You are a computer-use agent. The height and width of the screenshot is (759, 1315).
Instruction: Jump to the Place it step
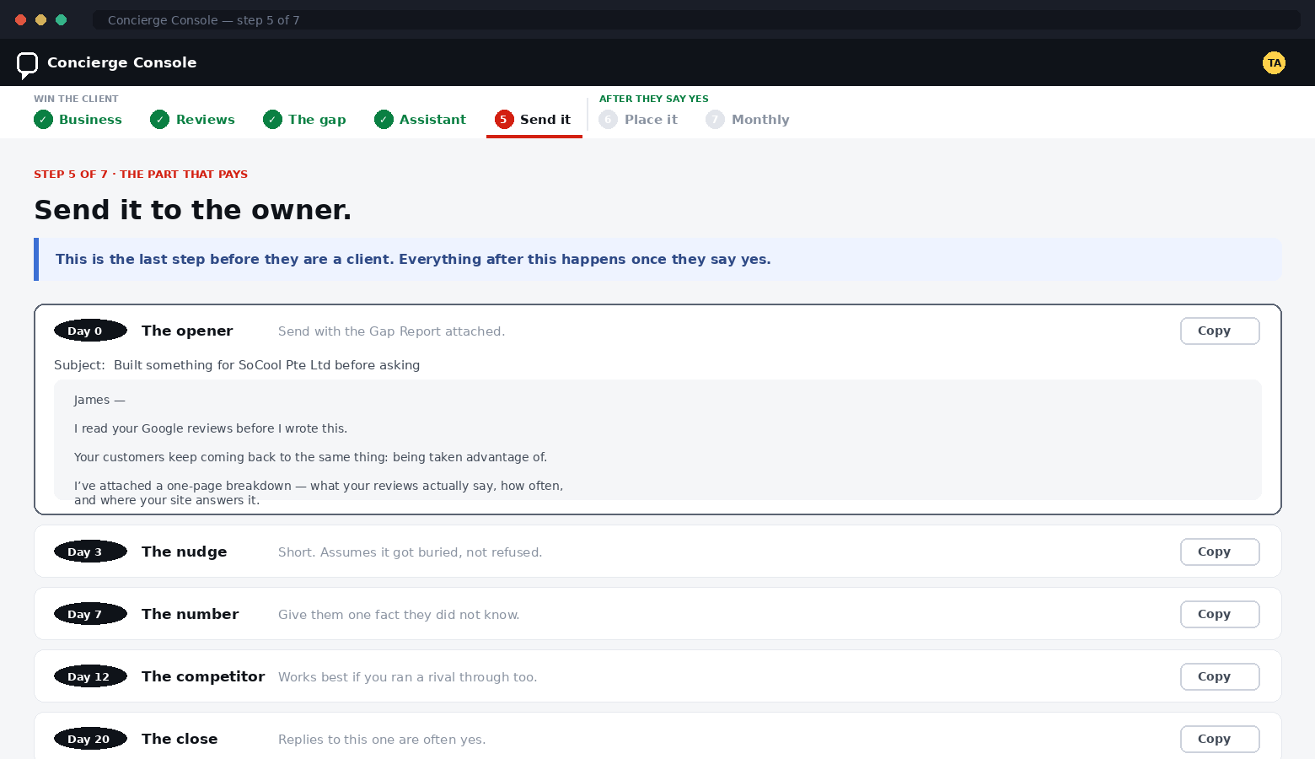[x=639, y=120]
